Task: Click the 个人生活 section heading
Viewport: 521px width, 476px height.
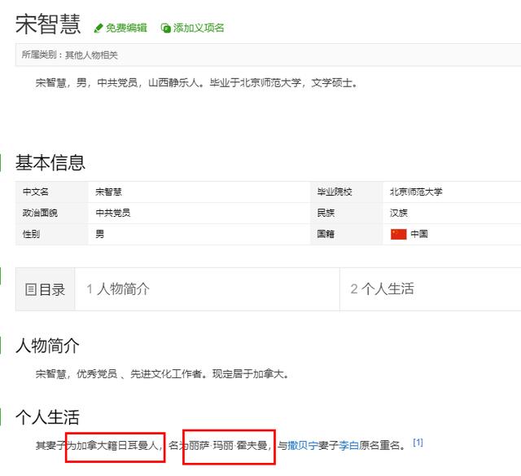Action: [47, 417]
